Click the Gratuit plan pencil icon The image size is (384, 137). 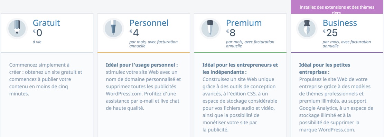tap(17, 28)
